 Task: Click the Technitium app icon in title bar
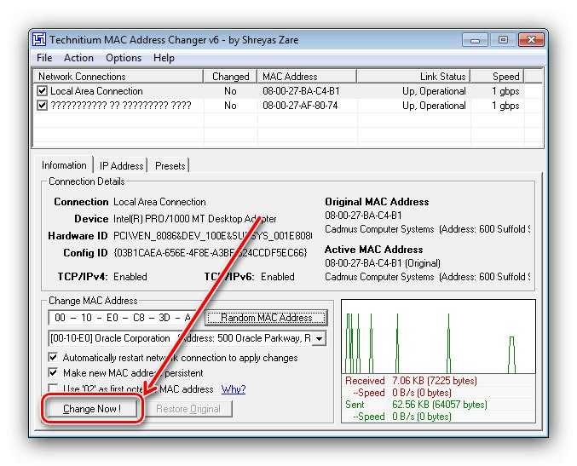(x=39, y=39)
